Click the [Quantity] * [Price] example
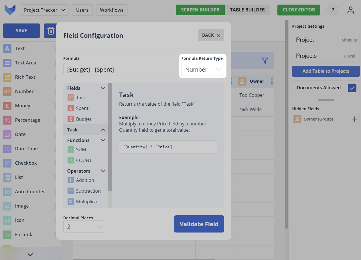Viewport: 361px width, 260px height. [168, 147]
